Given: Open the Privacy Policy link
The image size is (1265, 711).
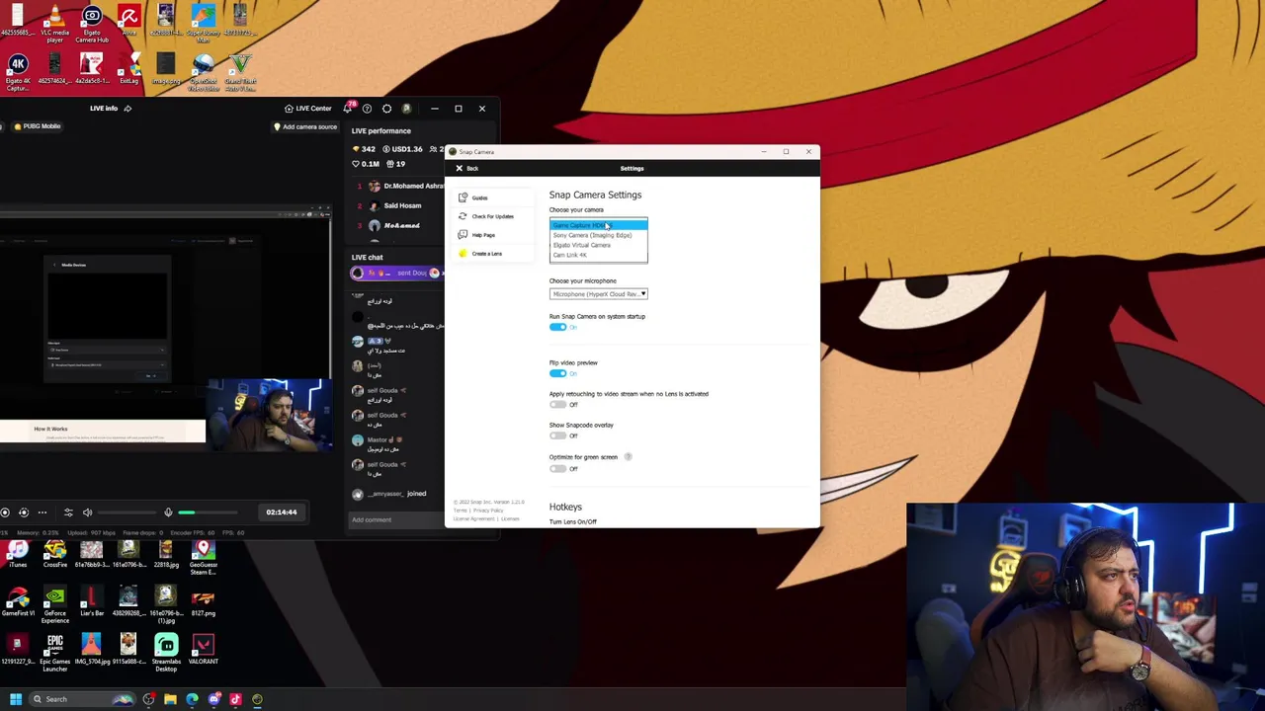Looking at the screenshot, I should pyautogui.click(x=487, y=511).
